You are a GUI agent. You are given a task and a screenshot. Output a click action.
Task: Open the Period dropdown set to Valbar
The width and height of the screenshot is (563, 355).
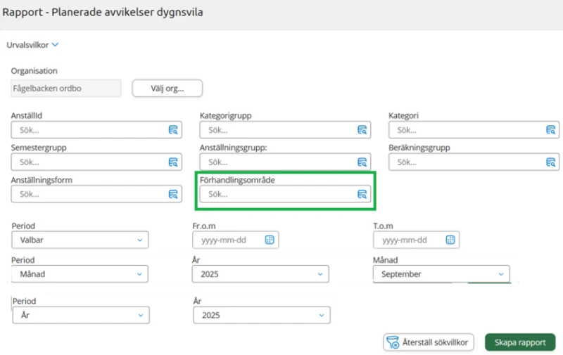point(80,240)
